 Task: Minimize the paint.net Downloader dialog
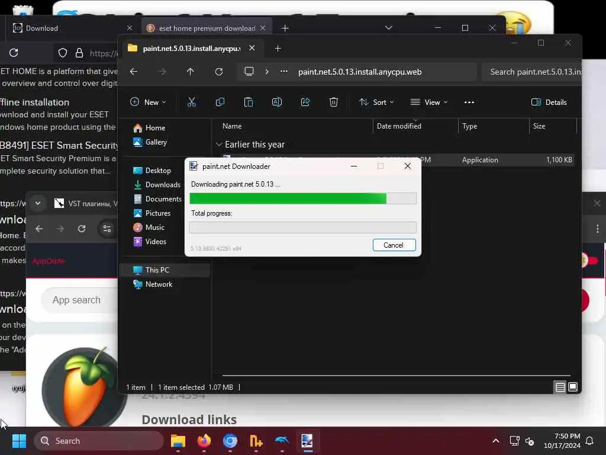pos(354,166)
